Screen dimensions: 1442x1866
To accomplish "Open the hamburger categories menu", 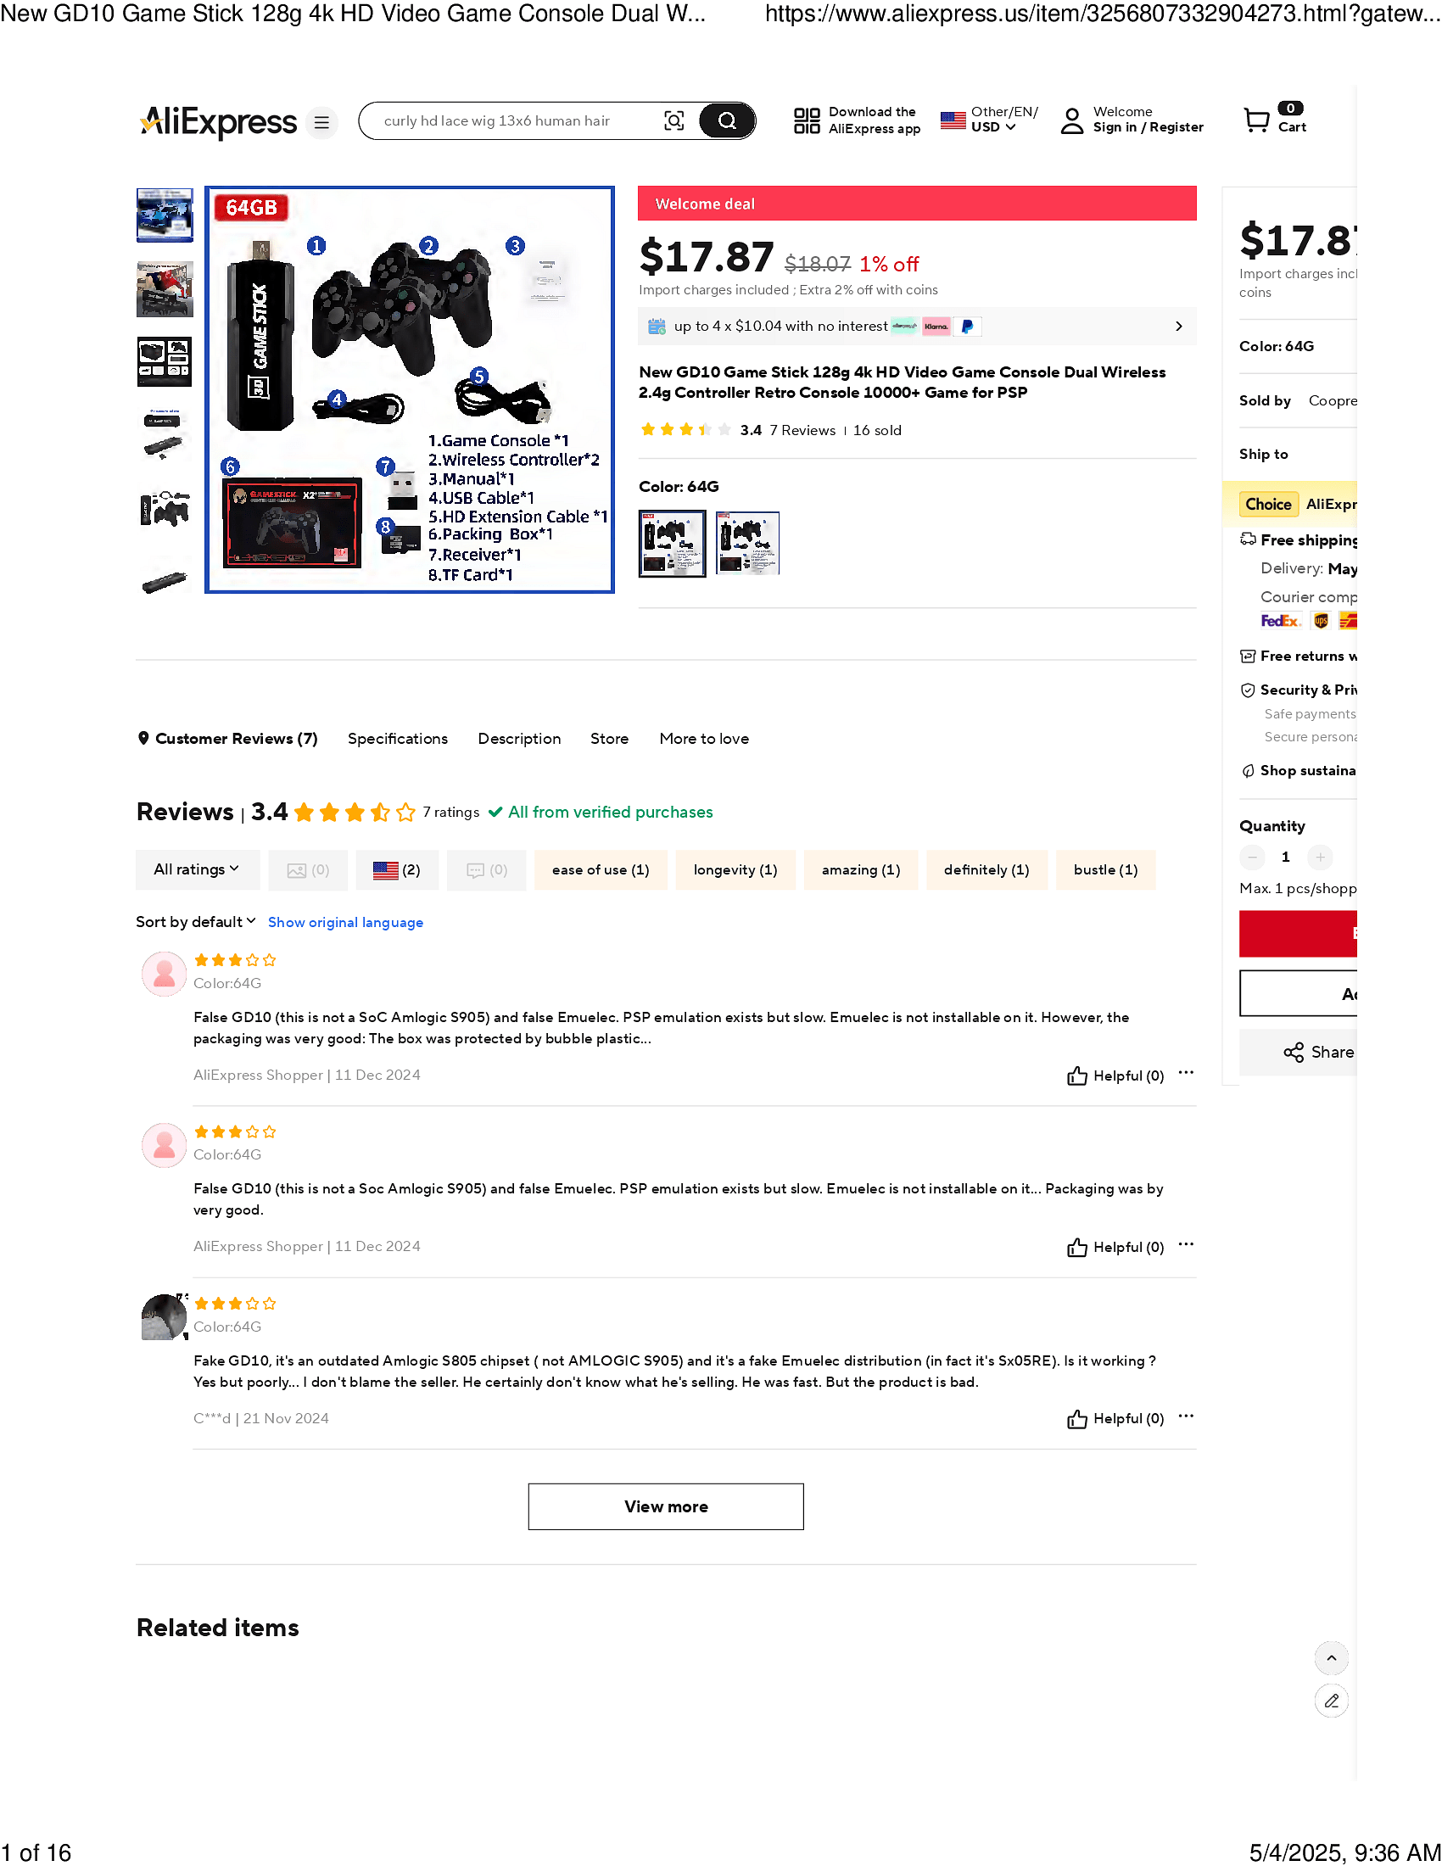I will click(321, 122).
